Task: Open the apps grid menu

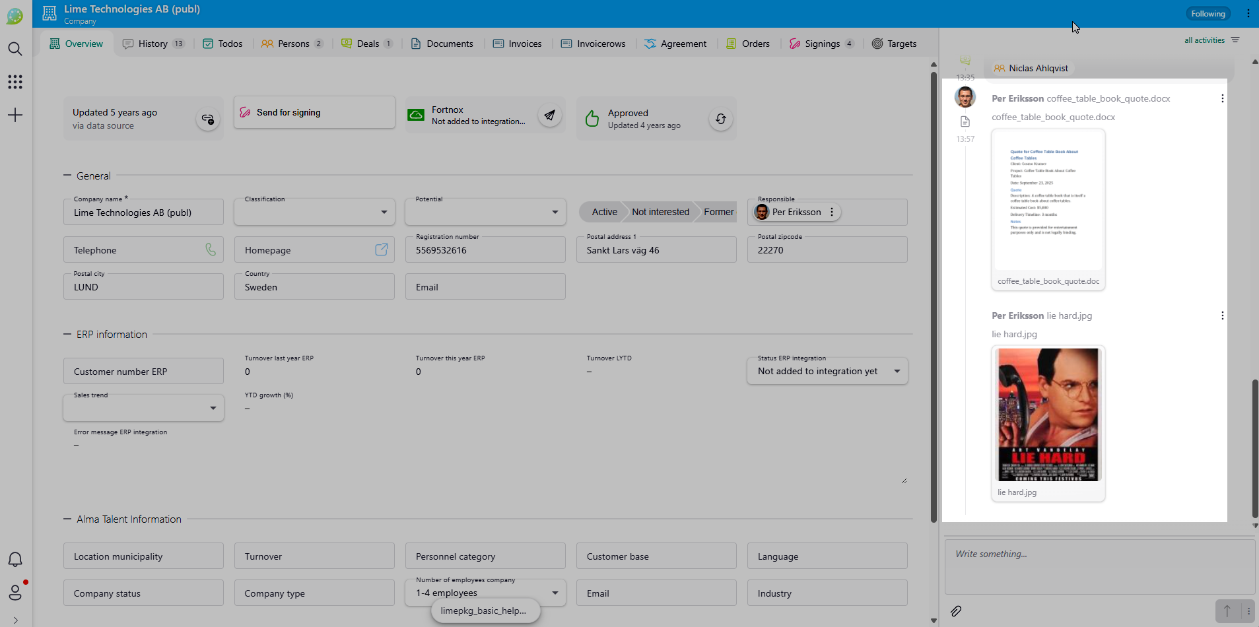Action: tap(15, 82)
